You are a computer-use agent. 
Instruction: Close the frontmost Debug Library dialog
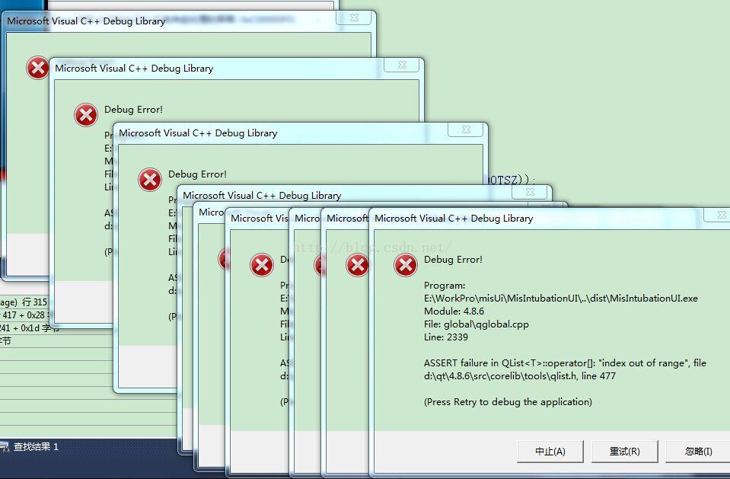coord(718,215)
